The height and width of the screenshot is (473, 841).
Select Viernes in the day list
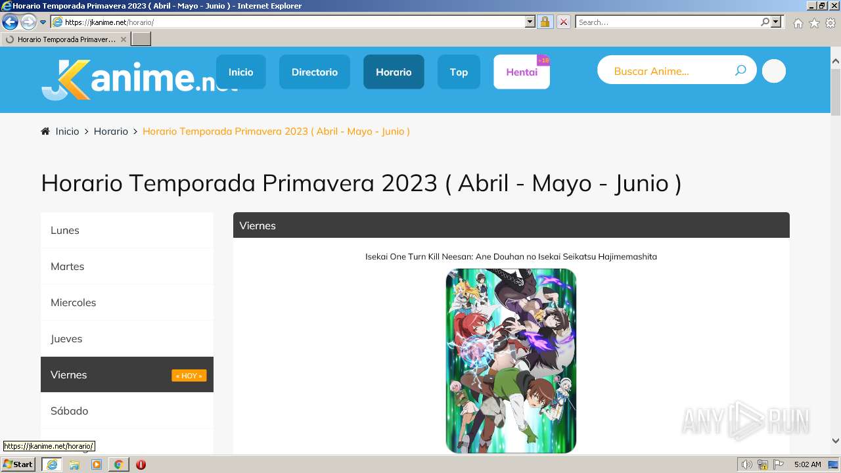point(127,374)
